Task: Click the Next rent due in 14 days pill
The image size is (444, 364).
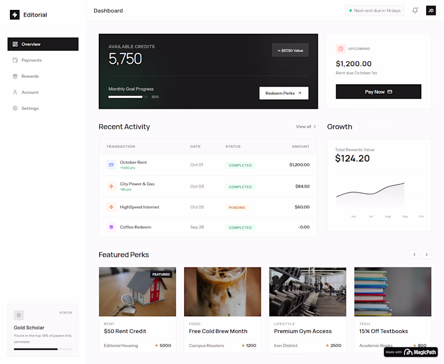Action: point(375,11)
